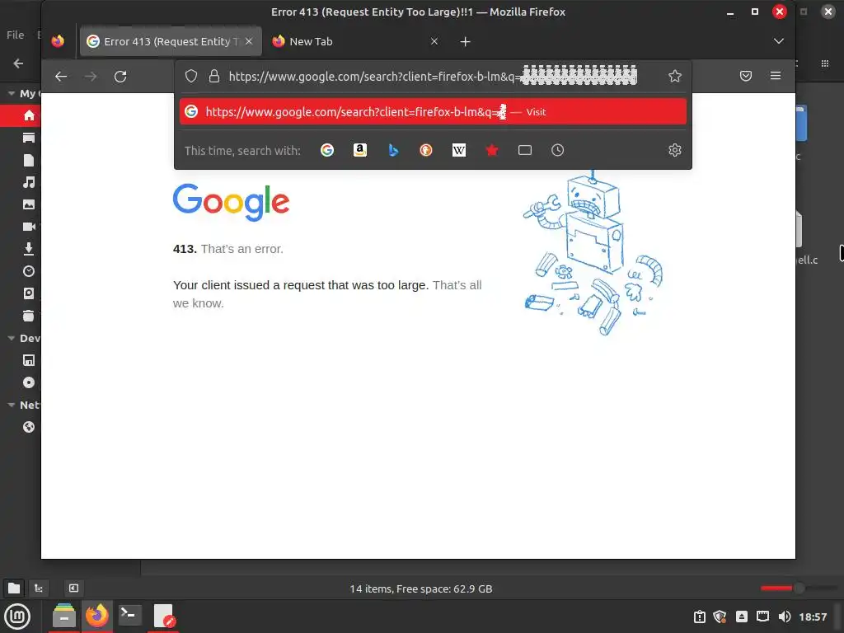844x633 pixels.
Task: Open the calendar from 18:57 clock
Action: point(813,617)
